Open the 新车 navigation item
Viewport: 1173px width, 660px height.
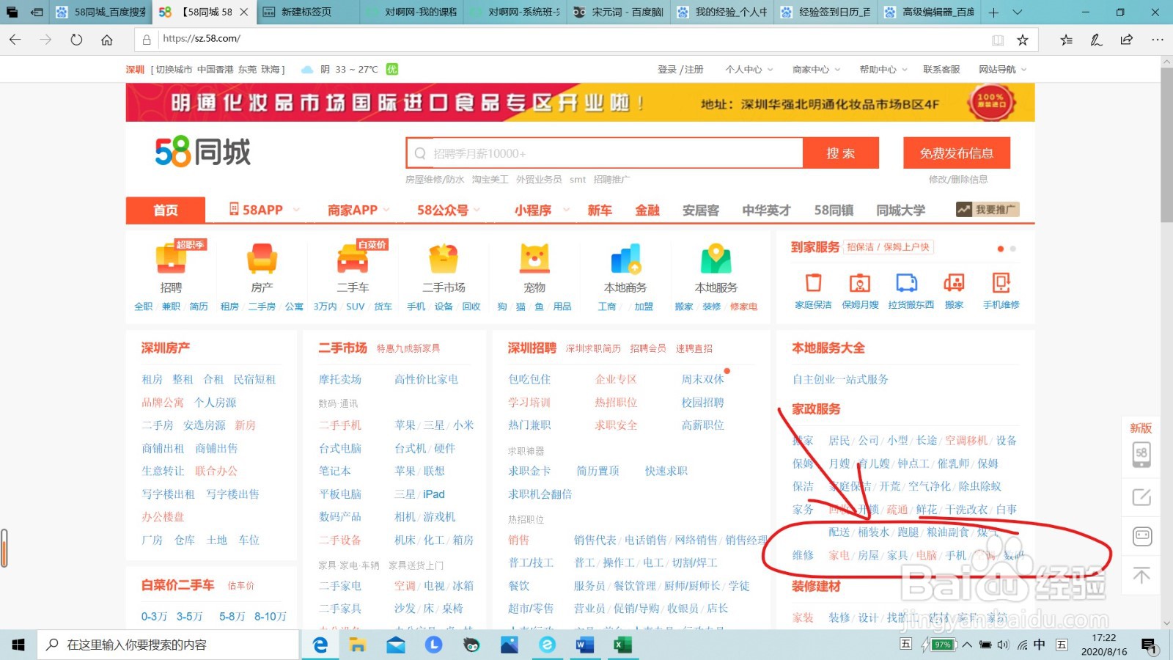pos(600,210)
